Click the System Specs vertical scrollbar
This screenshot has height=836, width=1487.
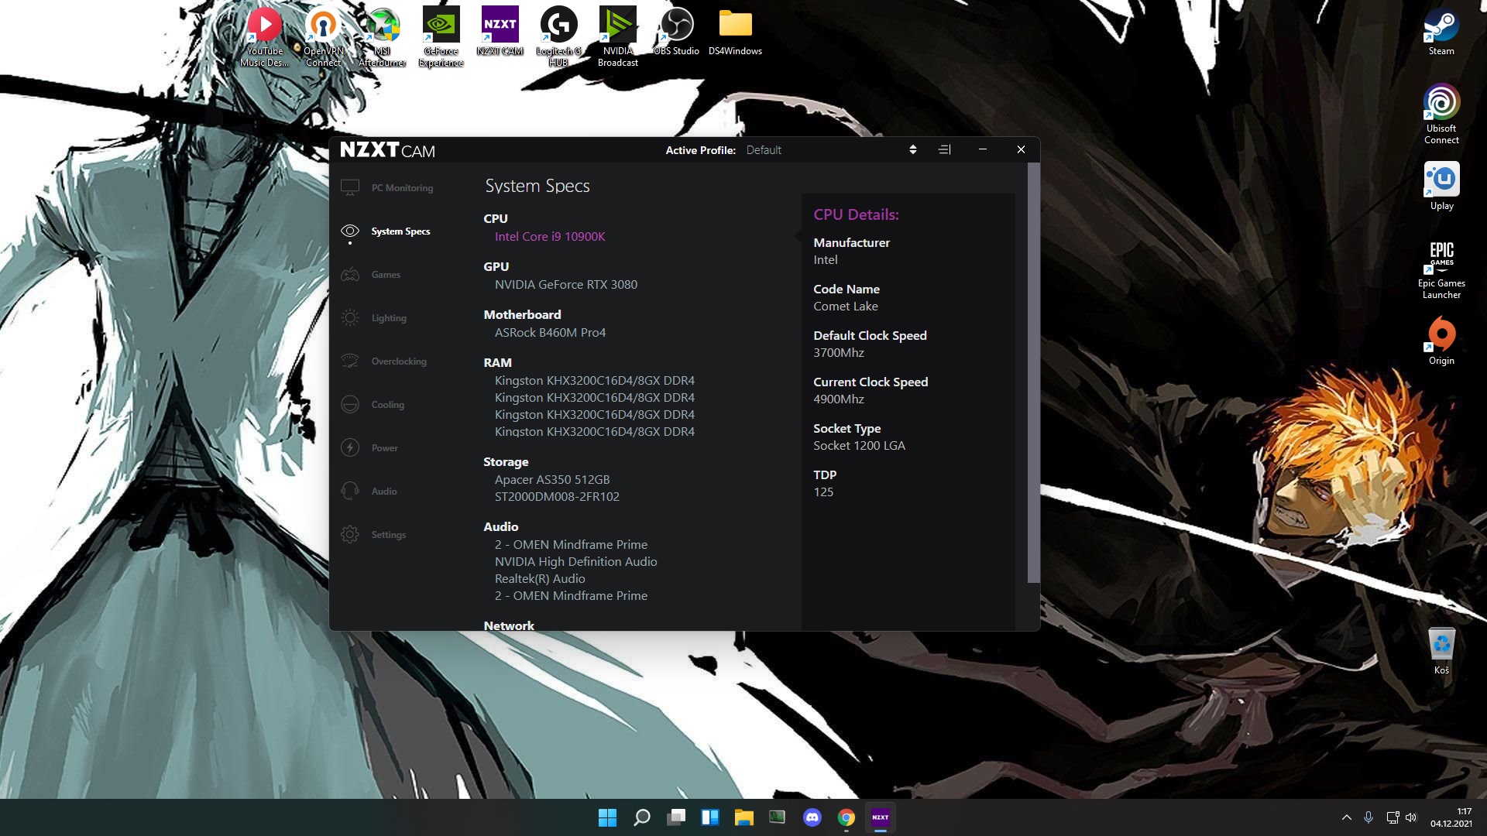(1033, 372)
